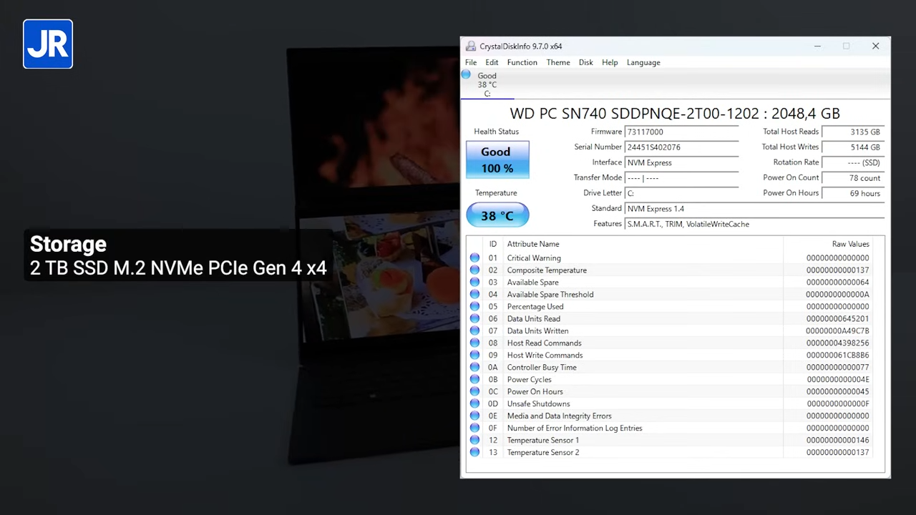The height and width of the screenshot is (515, 916).
Task: Click the status orb for Percentage Used
Action: tap(474, 307)
